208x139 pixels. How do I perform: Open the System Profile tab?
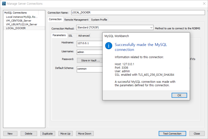pyautogui.click(x=99, y=20)
